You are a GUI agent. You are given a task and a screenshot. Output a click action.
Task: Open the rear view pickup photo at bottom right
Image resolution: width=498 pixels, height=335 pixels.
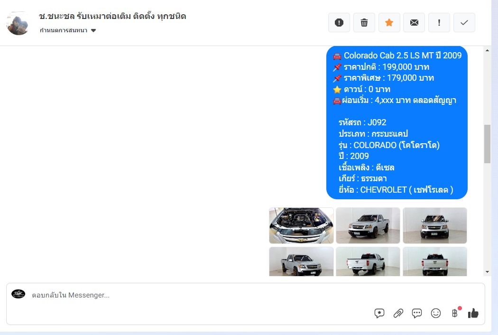pos(435,261)
